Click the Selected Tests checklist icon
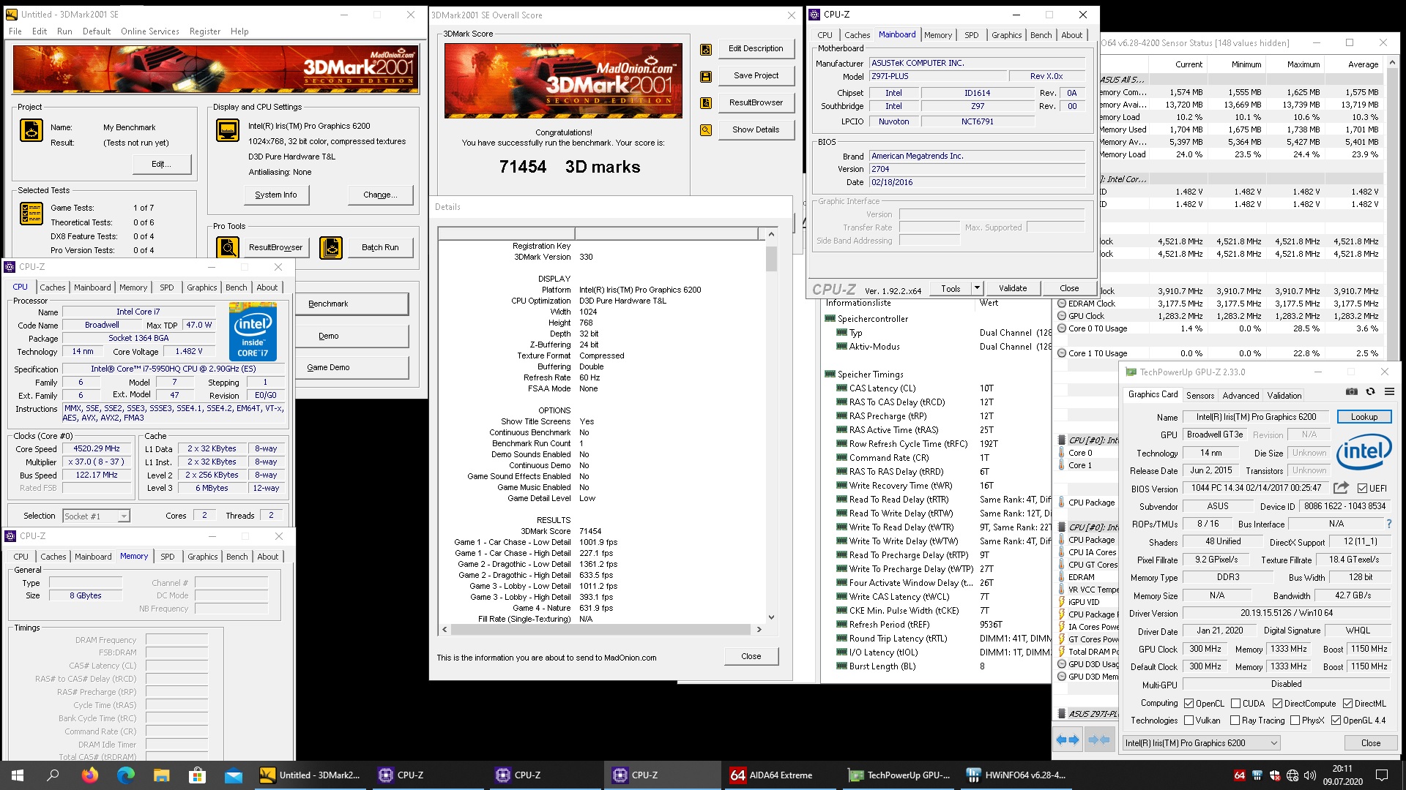 (x=31, y=213)
